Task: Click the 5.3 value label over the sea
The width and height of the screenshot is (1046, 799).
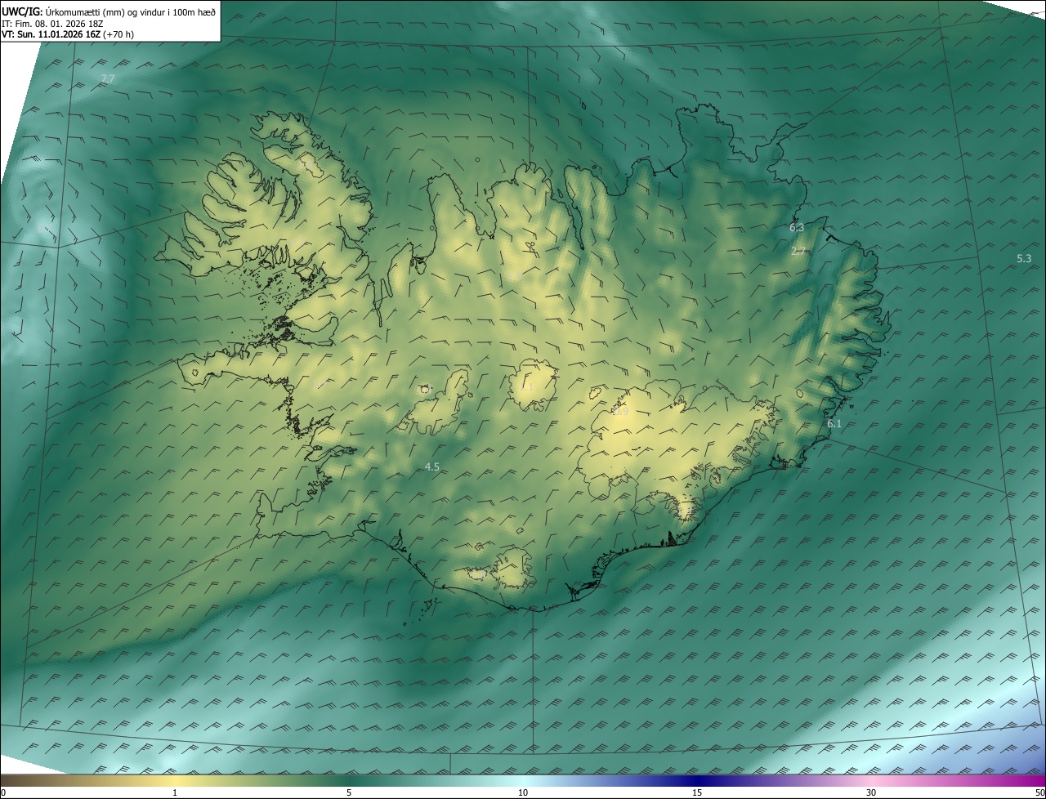Action: (x=1024, y=258)
